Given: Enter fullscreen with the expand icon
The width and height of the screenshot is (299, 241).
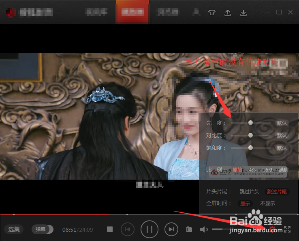Looking at the screenshot, I should point(288,229).
